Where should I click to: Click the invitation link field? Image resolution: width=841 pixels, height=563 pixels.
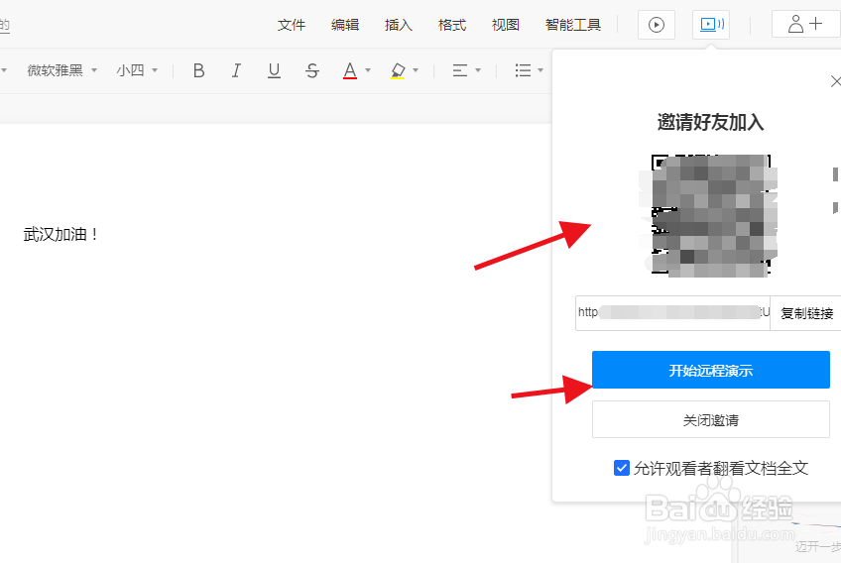(x=672, y=312)
